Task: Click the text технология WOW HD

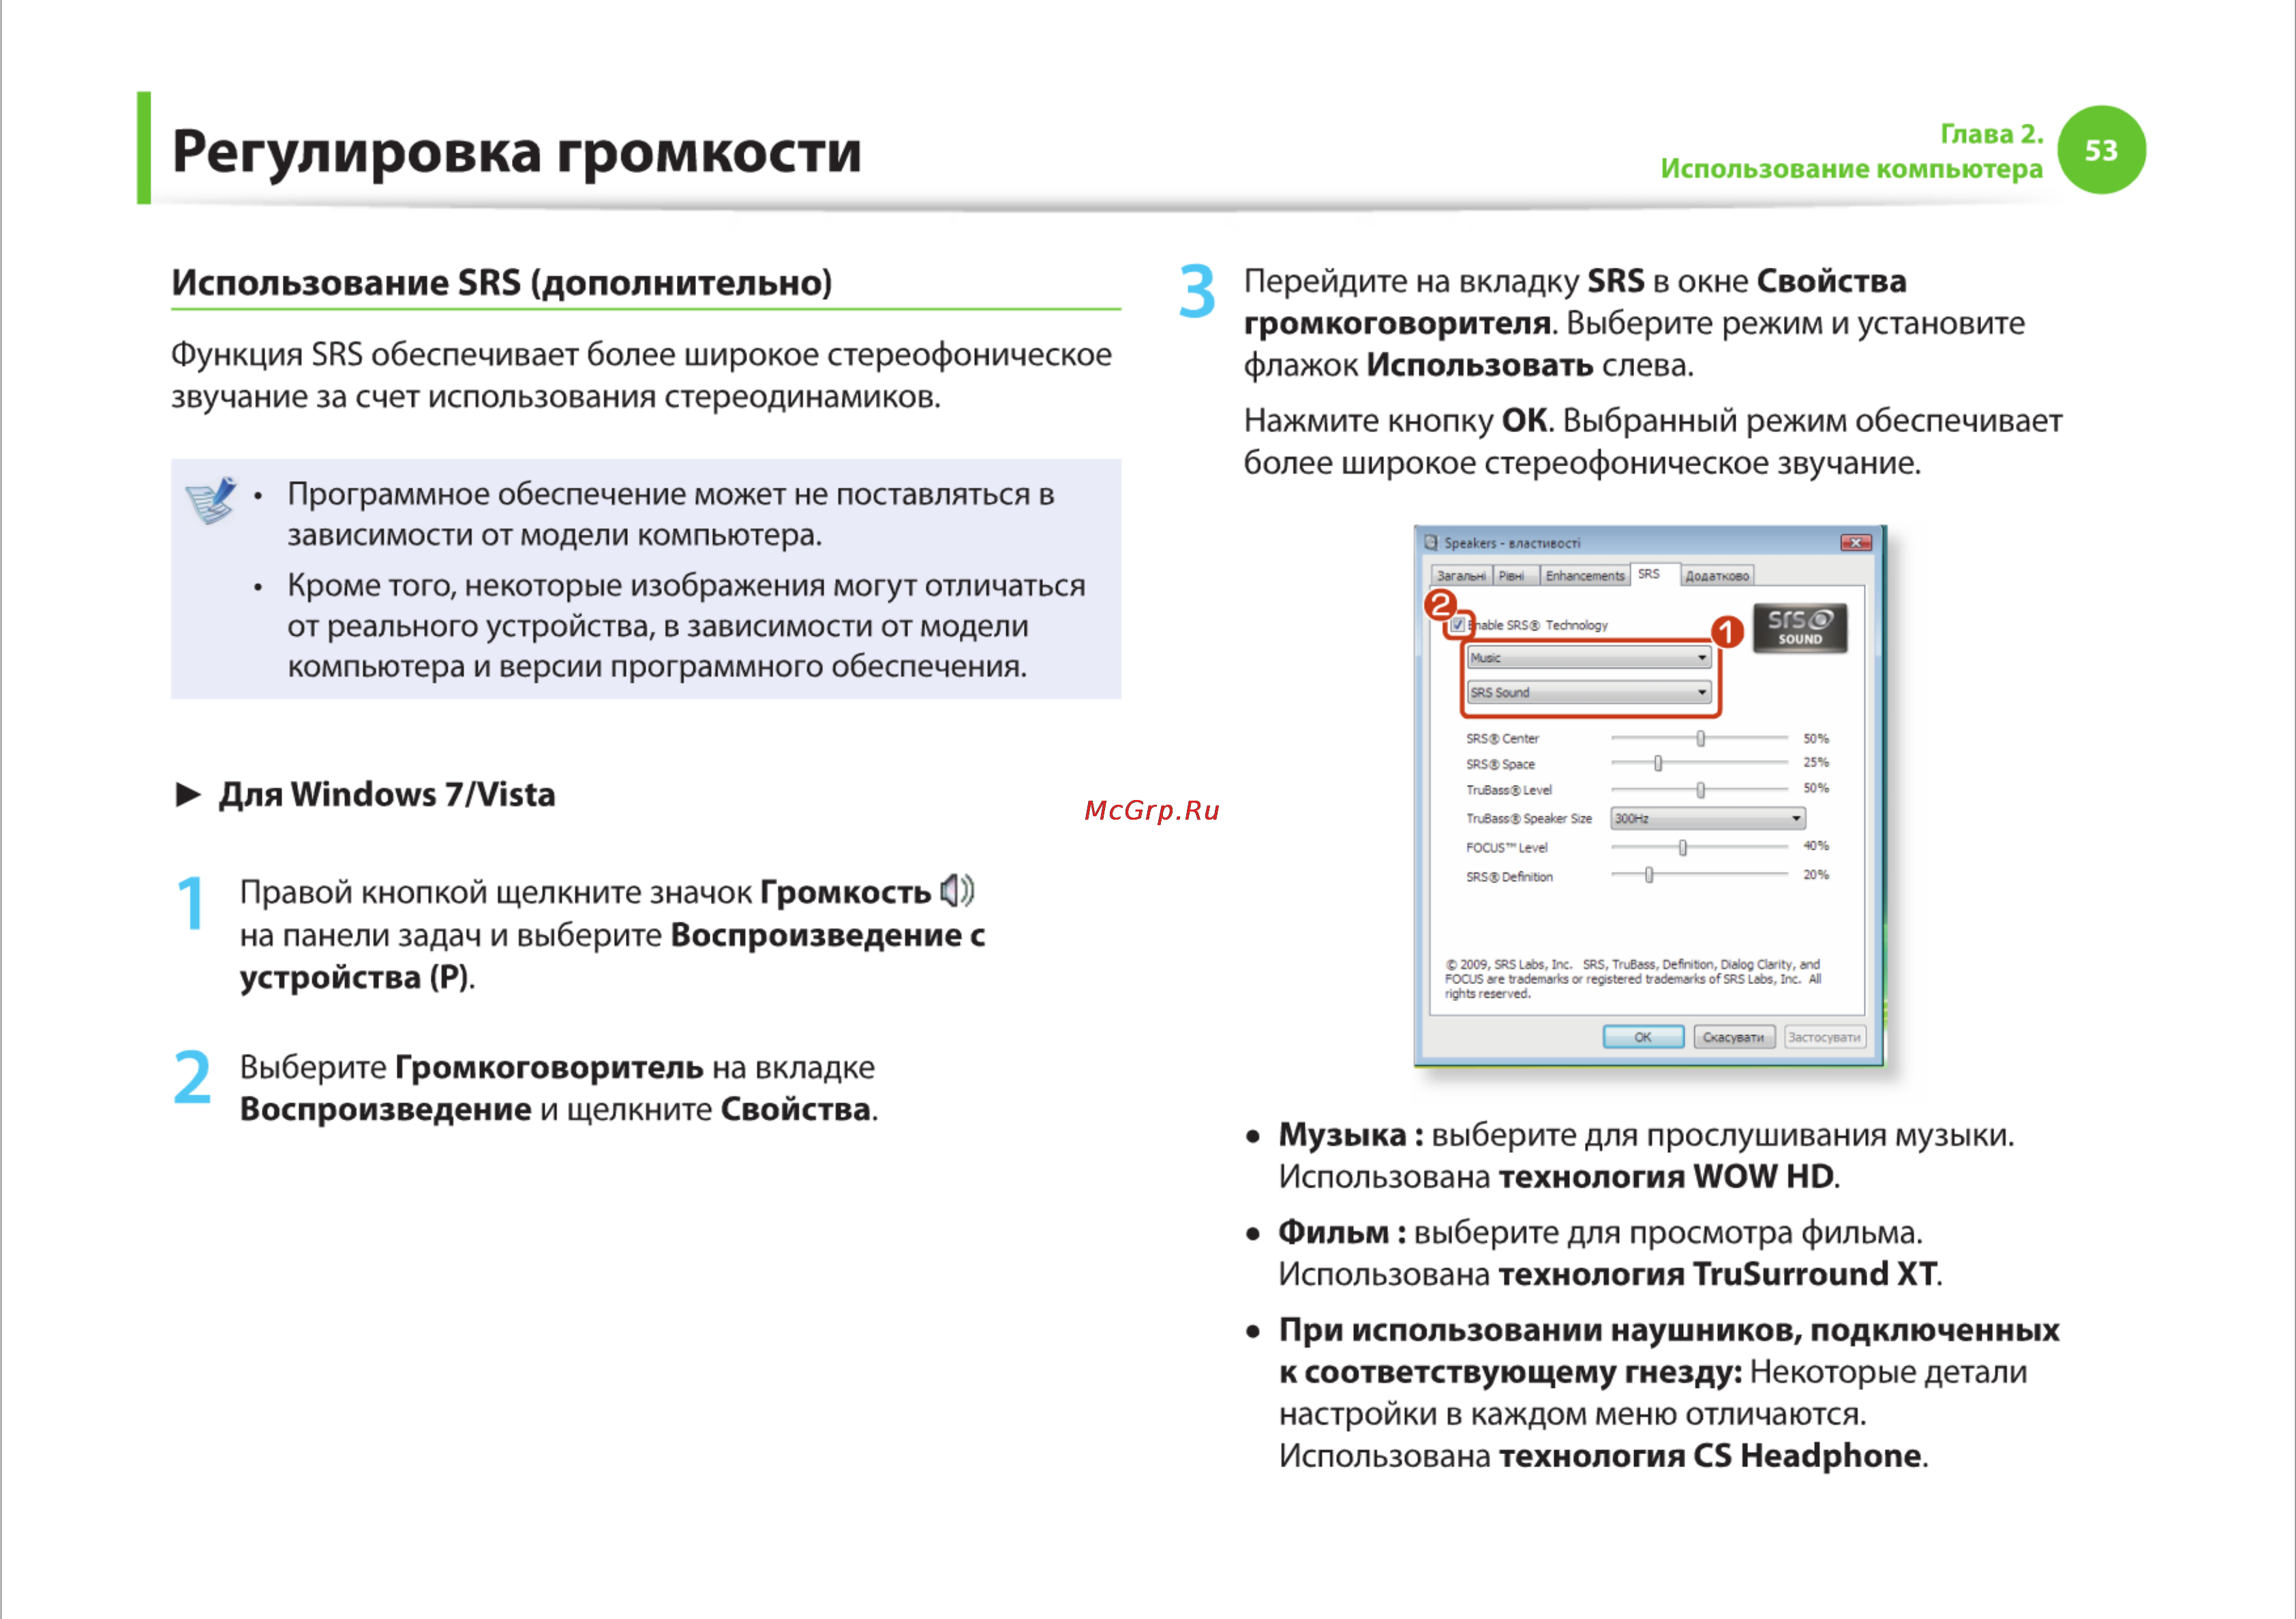Action: click(1666, 1176)
